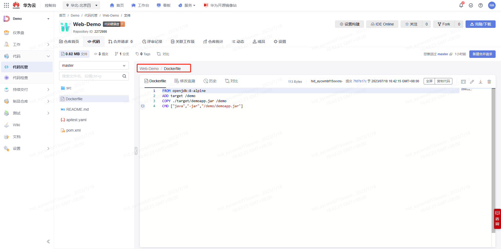Click the 代码健康度 E badge
The image size is (501, 249).
click(114, 24)
